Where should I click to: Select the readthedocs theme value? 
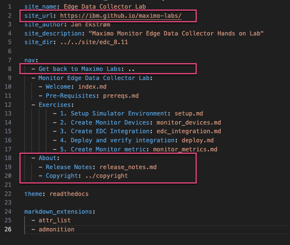69,194
